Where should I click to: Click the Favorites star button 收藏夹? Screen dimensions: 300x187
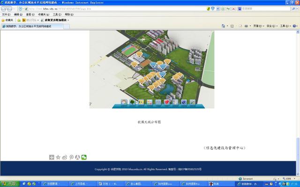click(7, 20)
